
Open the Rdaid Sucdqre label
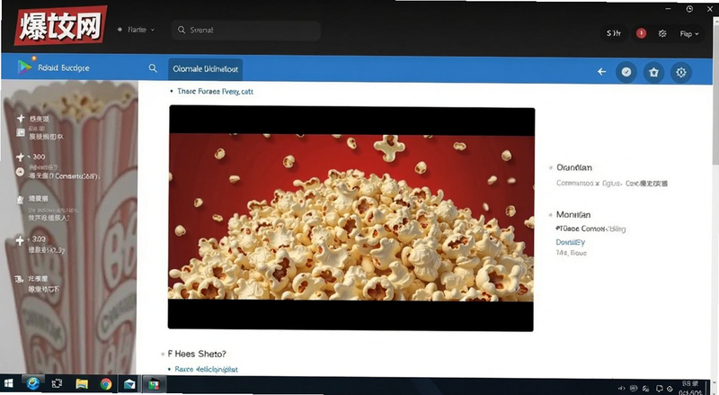[x=63, y=68]
